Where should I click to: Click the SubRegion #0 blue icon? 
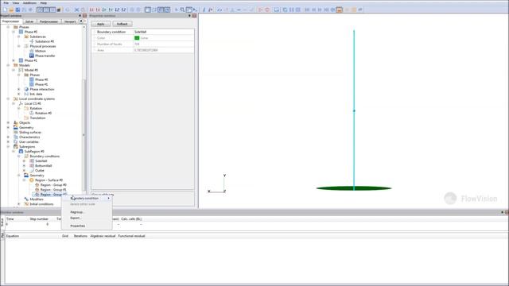click(21, 152)
